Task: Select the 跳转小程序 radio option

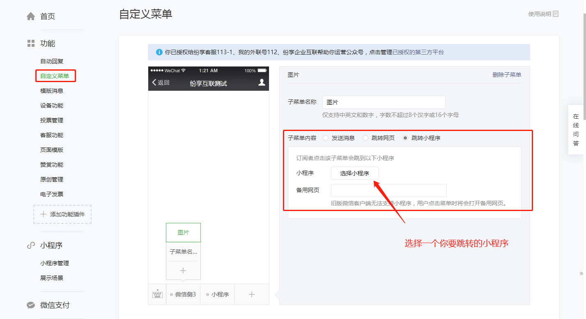Action: click(405, 138)
